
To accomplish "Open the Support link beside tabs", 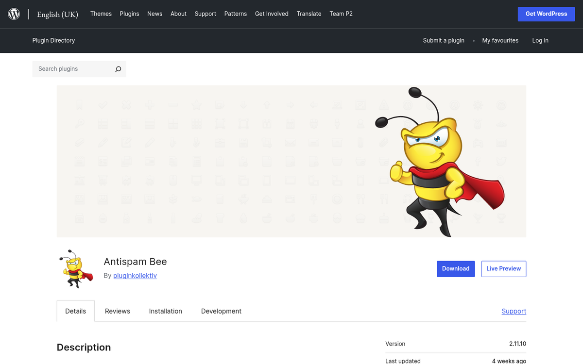I will [514, 311].
